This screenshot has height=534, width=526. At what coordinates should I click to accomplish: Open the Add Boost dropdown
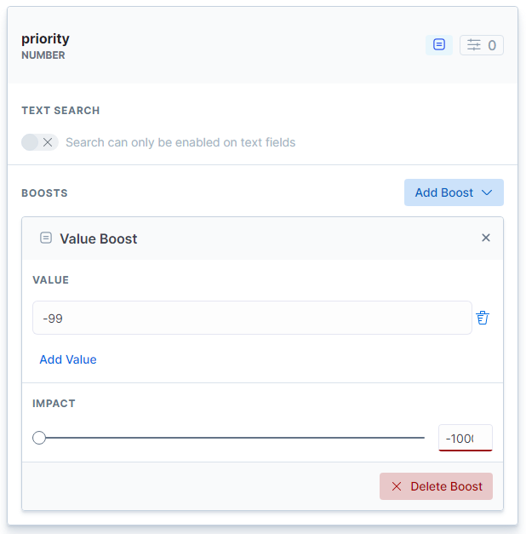tap(453, 192)
